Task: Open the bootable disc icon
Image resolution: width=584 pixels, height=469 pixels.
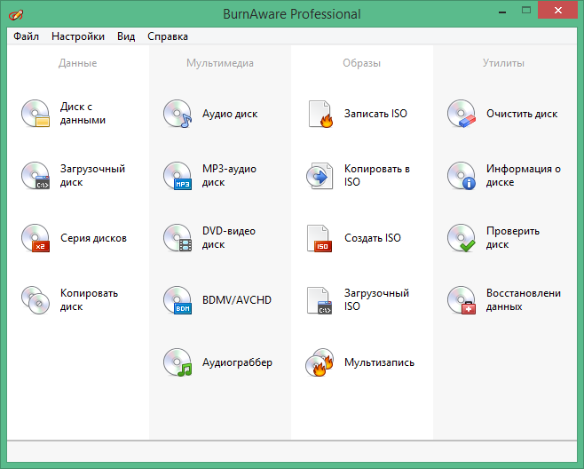Action: [36, 176]
